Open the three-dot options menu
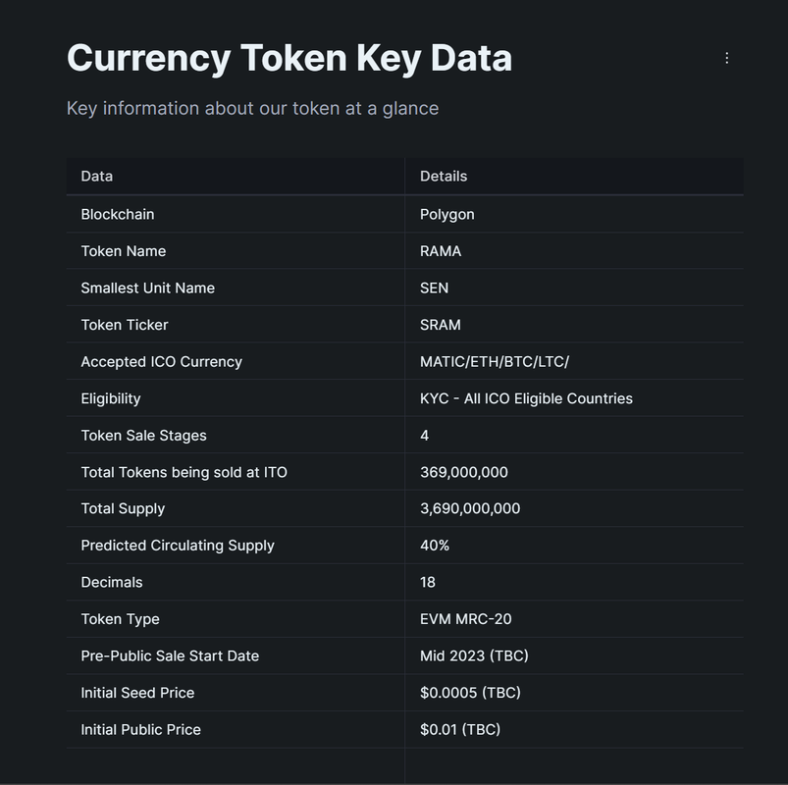The image size is (788, 785). coord(726,58)
